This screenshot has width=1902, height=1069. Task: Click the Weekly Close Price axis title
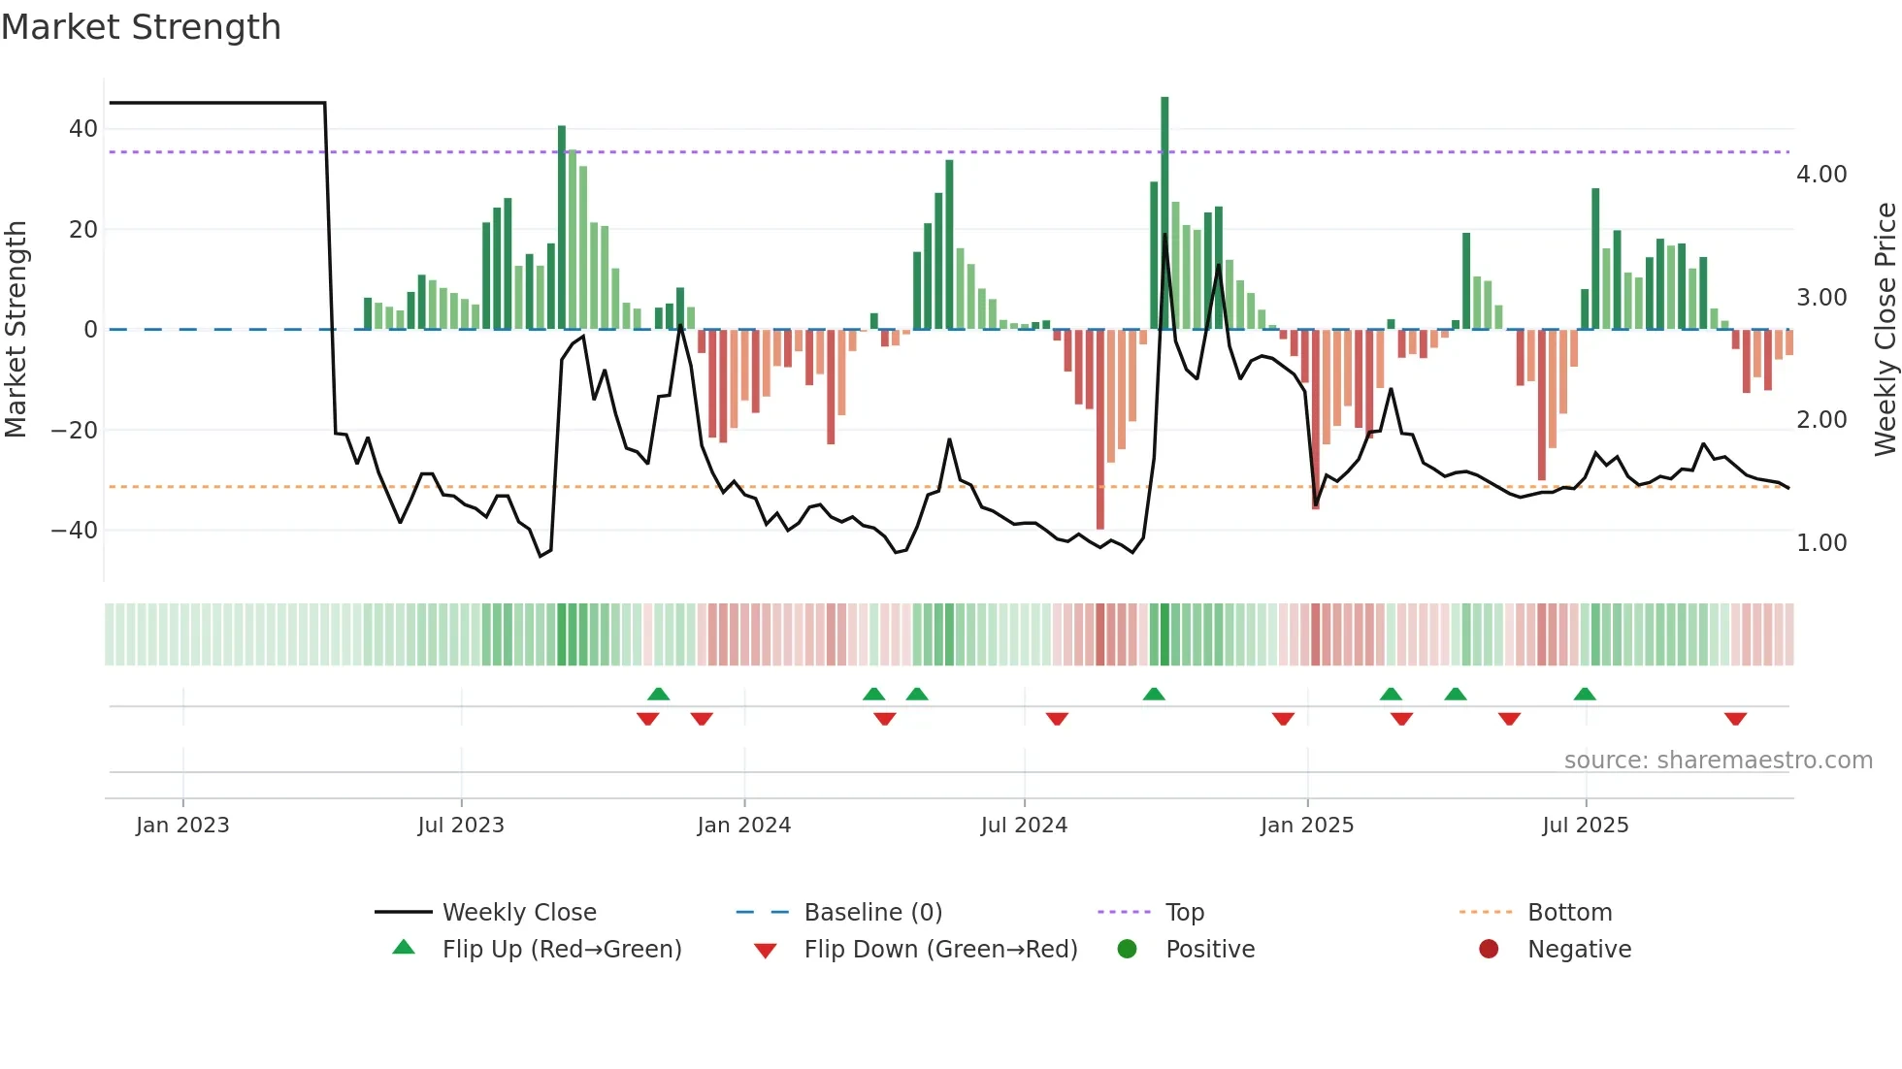click(1885, 329)
